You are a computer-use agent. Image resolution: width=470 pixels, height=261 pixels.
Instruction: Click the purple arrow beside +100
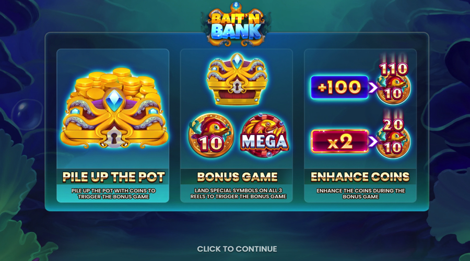(373, 88)
